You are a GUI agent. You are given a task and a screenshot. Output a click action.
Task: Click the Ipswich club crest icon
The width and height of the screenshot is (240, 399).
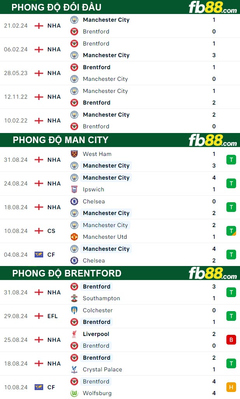(x=74, y=189)
